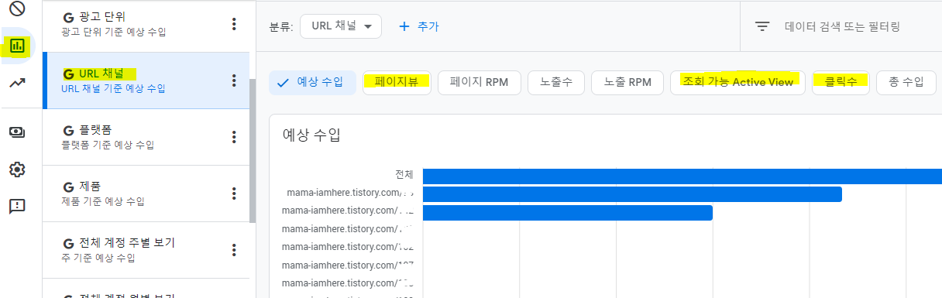Click the plus icon next to 추가

404,26
